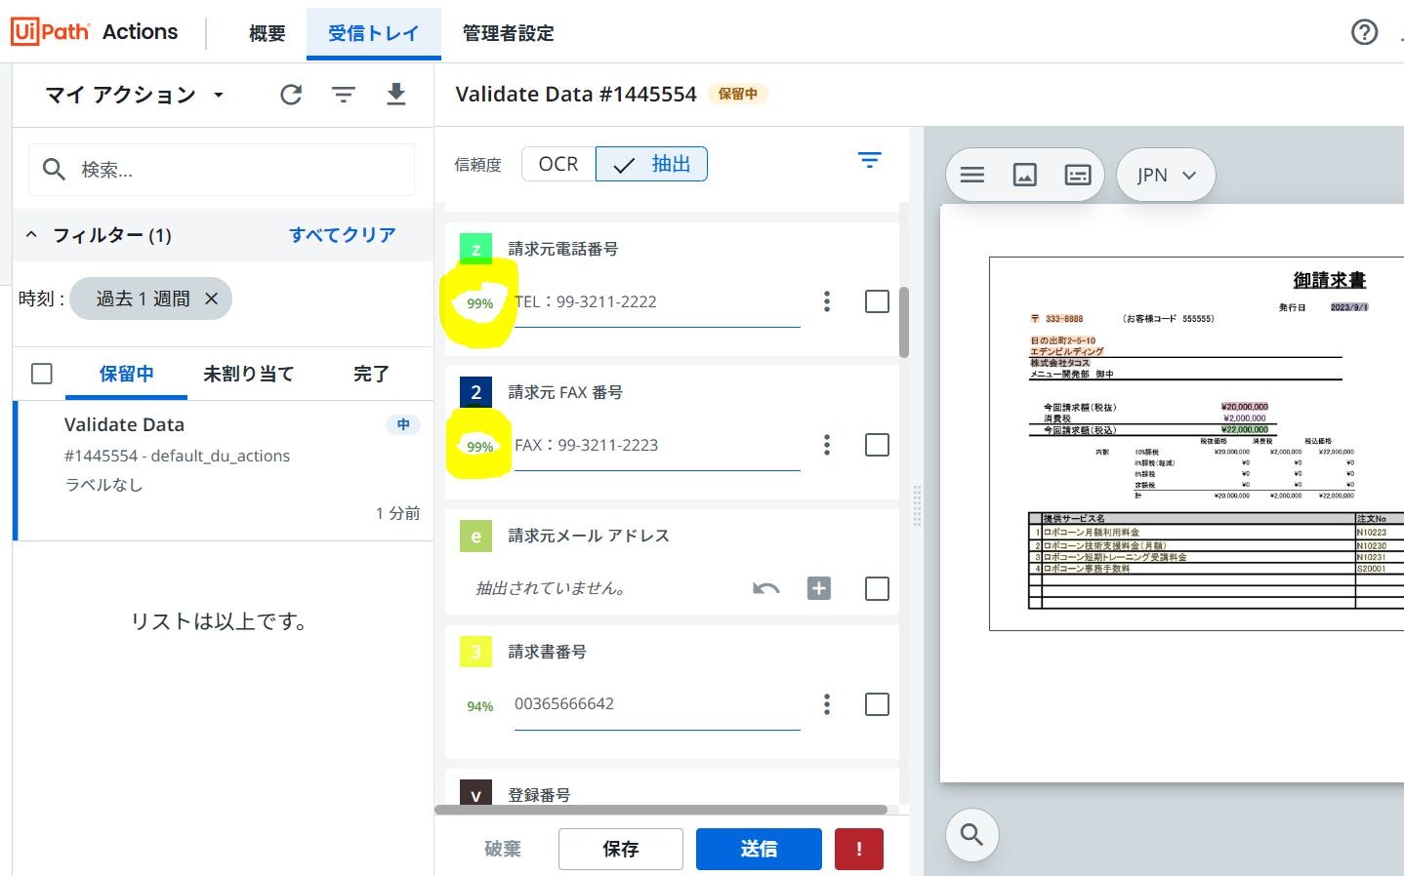Submit the validation with 送信 button
This screenshot has height=876, width=1404.
pos(759,849)
